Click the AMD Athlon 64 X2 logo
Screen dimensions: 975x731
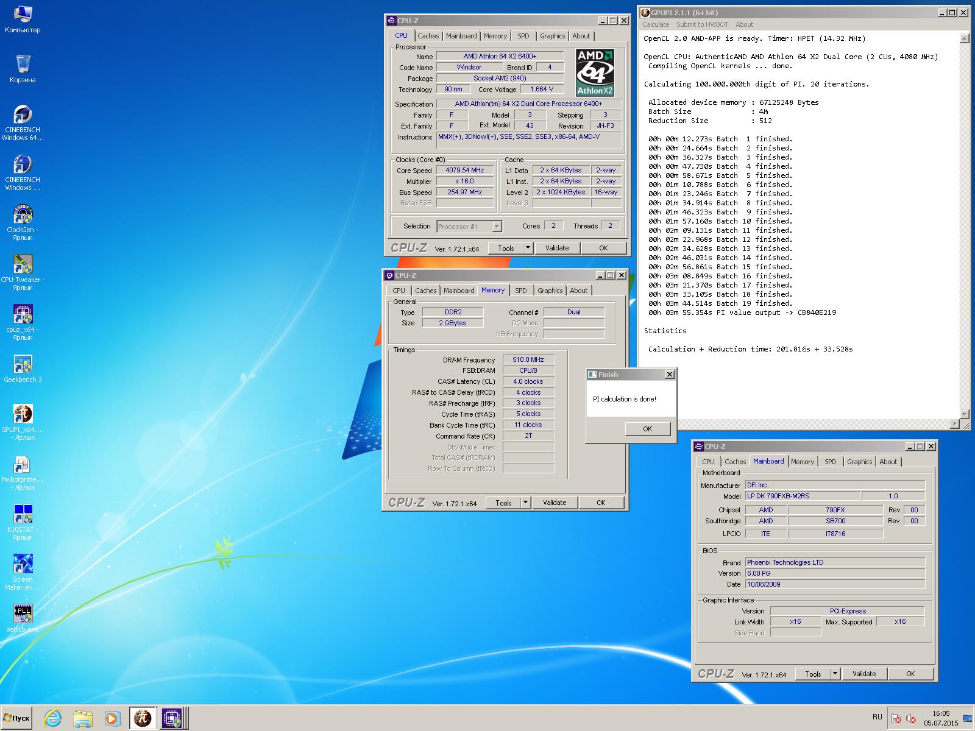pyautogui.click(x=595, y=72)
